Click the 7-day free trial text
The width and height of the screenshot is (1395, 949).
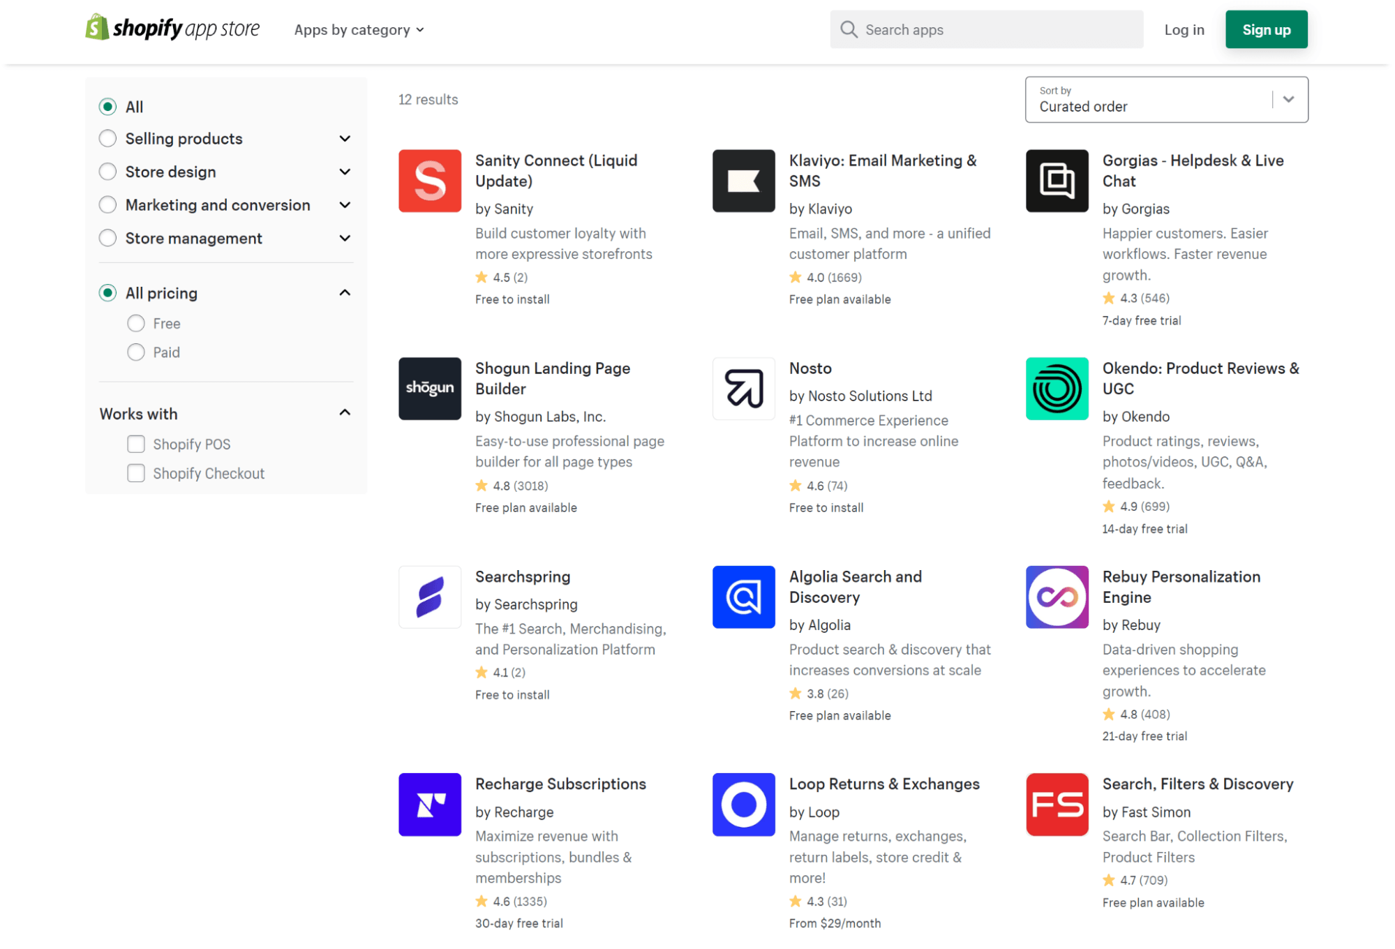tap(1141, 320)
